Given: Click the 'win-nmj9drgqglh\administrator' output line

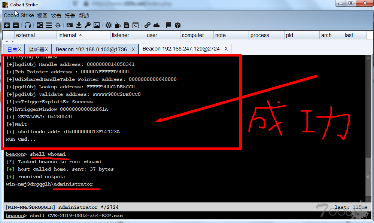Looking at the screenshot, I should point(49,184).
